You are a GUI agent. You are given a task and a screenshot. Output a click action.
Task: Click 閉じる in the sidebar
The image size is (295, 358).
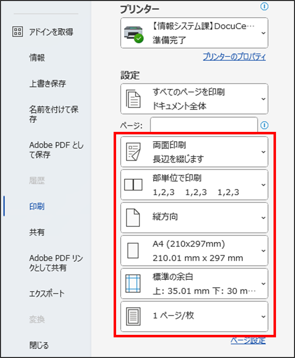tap(39, 345)
